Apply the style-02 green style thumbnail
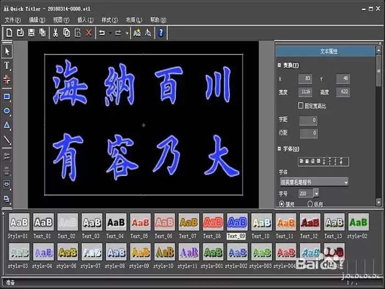Viewport: 385px width, 289px height. pyautogui.click(x=358, y=222)
